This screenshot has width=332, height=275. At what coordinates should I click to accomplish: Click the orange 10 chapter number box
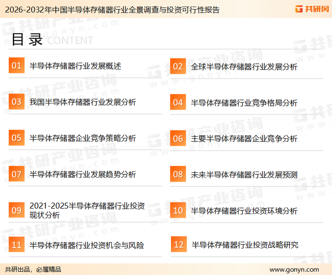(x=178, y=210)
